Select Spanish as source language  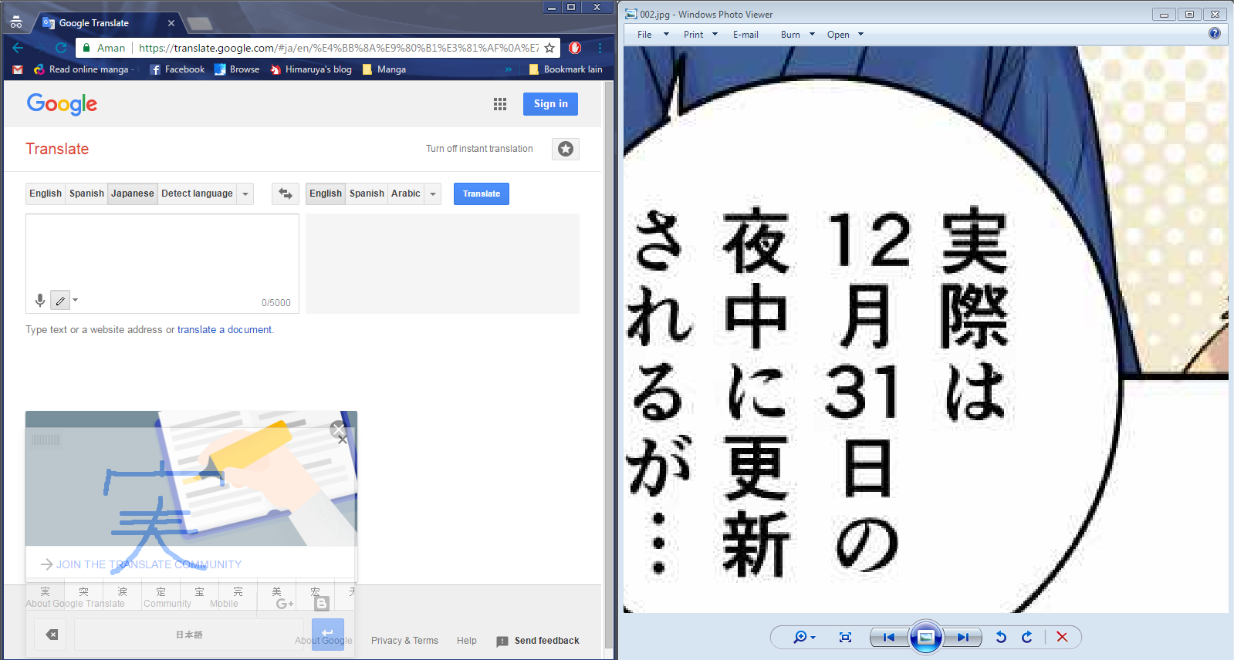pyautogui.click(x=86, y=194)
